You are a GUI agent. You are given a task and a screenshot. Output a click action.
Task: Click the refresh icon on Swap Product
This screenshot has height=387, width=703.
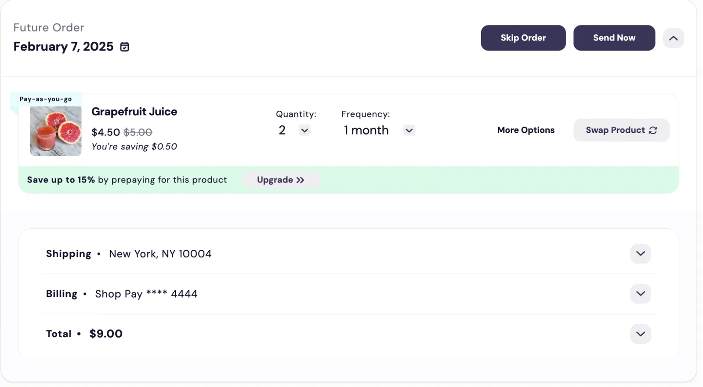click(653, 130)
